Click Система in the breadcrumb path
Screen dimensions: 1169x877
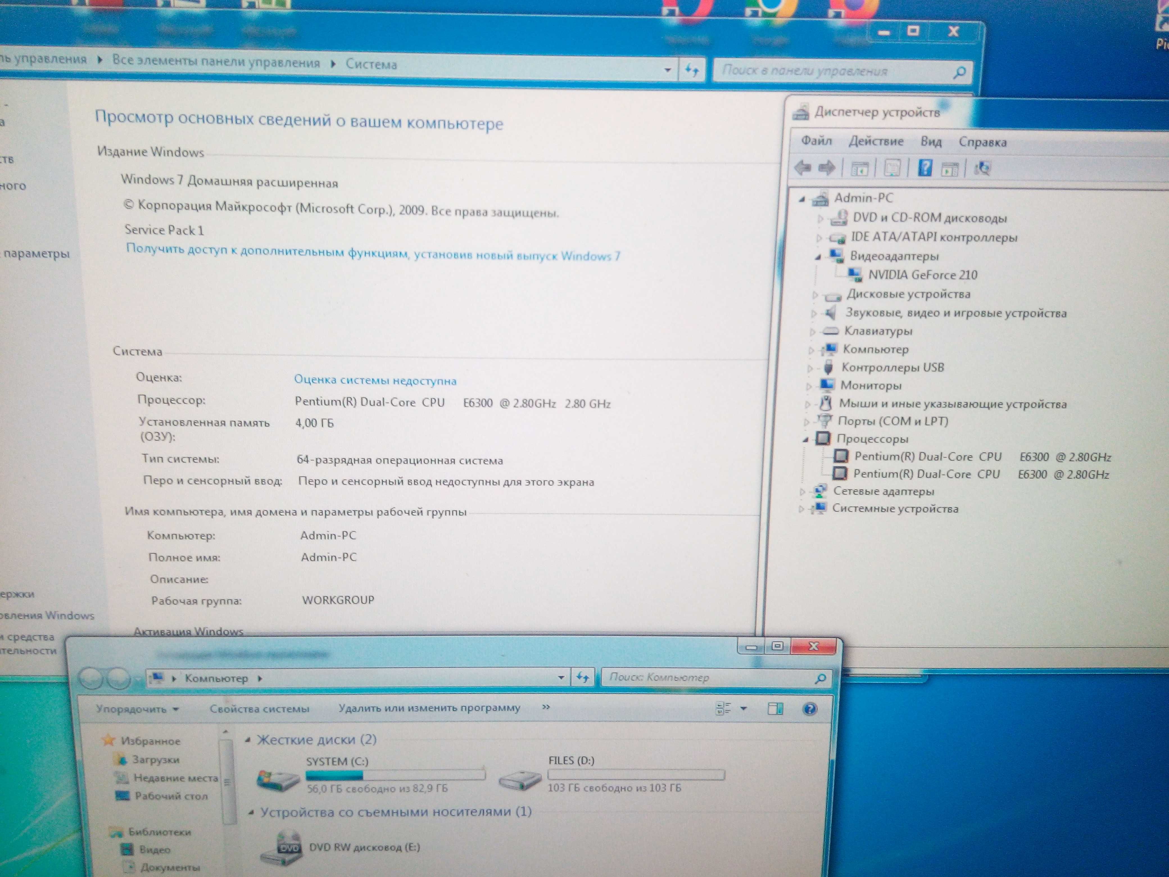pos(371,64)
